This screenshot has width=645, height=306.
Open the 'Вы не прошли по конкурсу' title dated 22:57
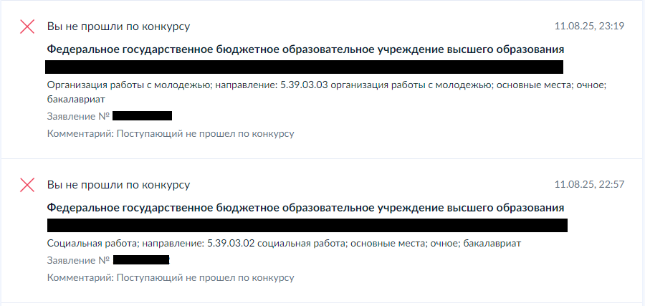click(118, 185)
